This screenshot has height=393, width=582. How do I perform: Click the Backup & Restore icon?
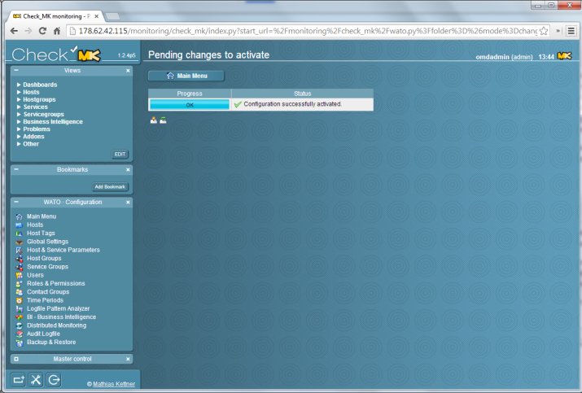[x=20, y=343]
